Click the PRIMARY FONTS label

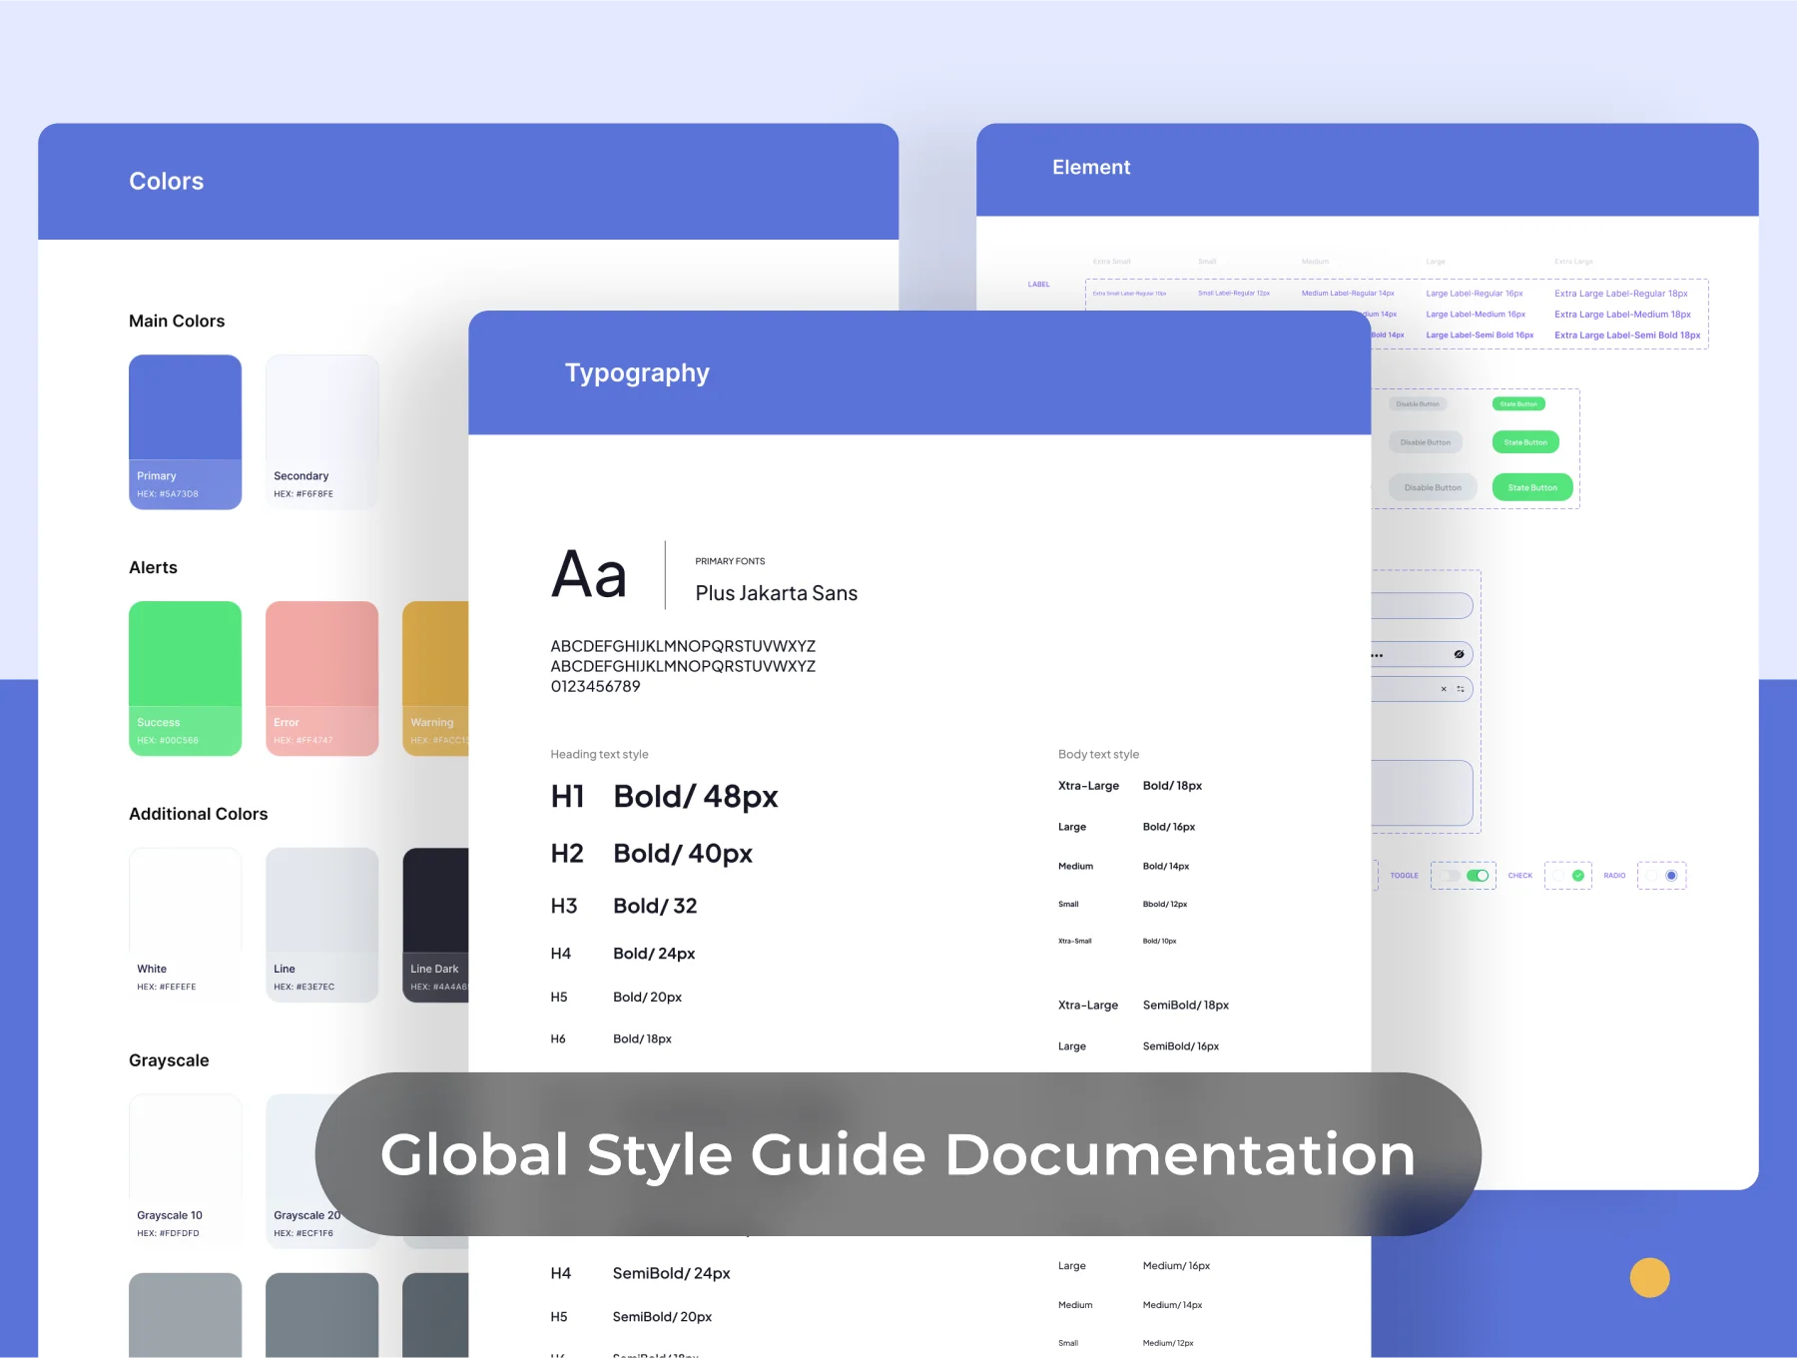[730, 561]
